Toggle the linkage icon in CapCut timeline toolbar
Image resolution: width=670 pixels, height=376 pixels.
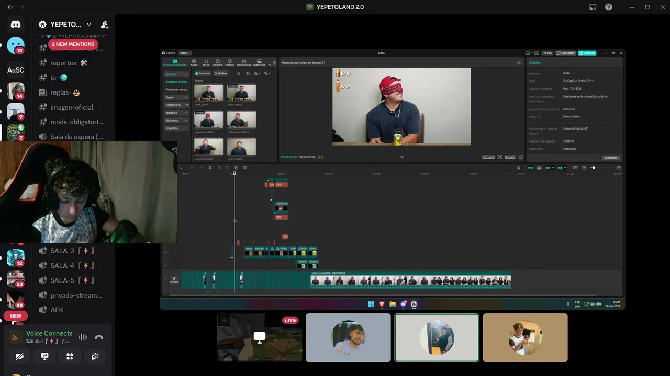coord(548,168)
